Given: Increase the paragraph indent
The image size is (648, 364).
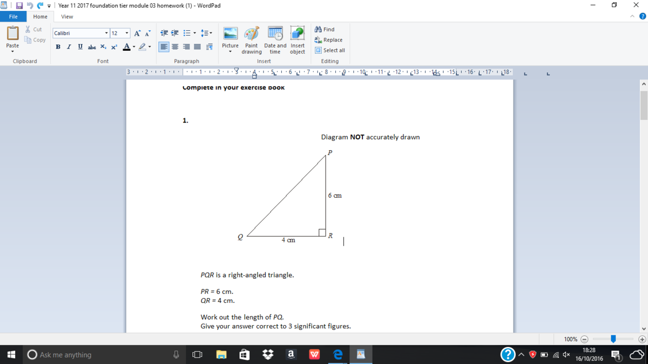Looking at the screenshot, I should [x=175, y=33].
